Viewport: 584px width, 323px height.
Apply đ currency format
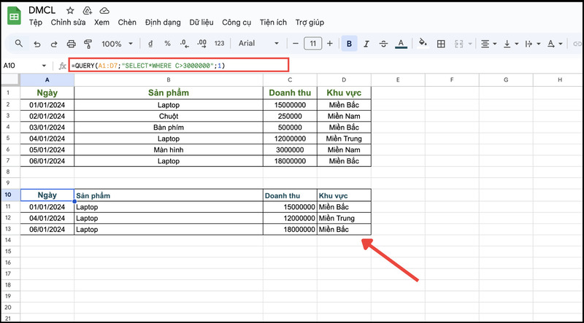(150, 44)
